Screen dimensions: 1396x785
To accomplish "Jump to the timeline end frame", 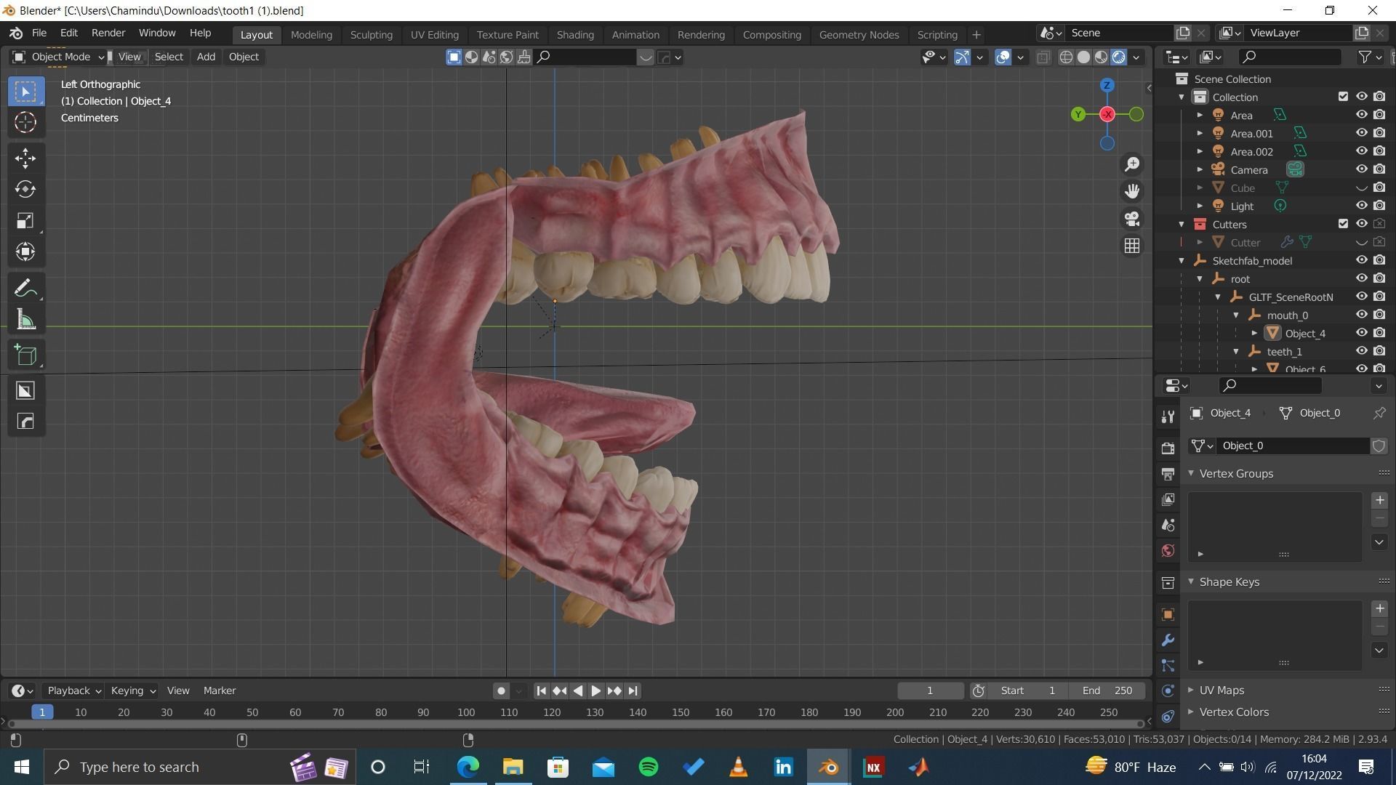I will (x=633, y=691).
